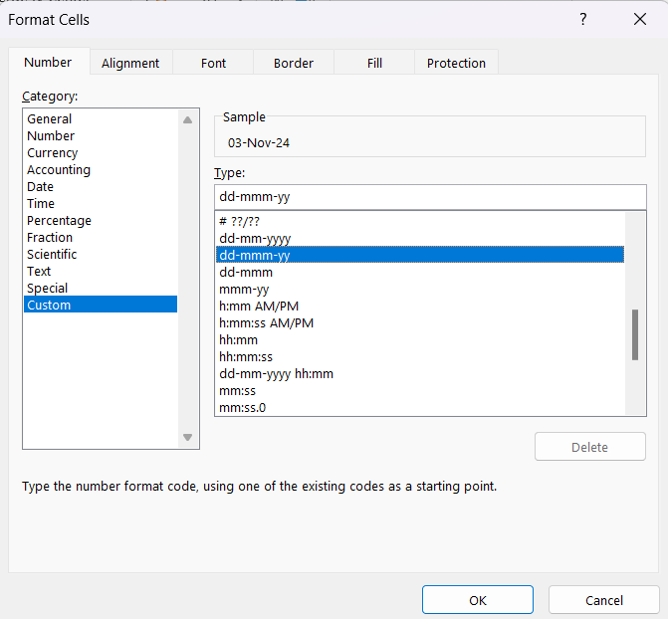Choose the dd-mmm format code
Image resolution: width=668 pixels, height=619 pixels.
420,272
